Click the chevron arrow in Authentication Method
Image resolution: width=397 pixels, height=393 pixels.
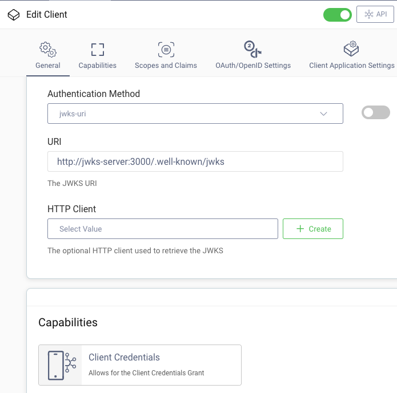coord(323,114)
